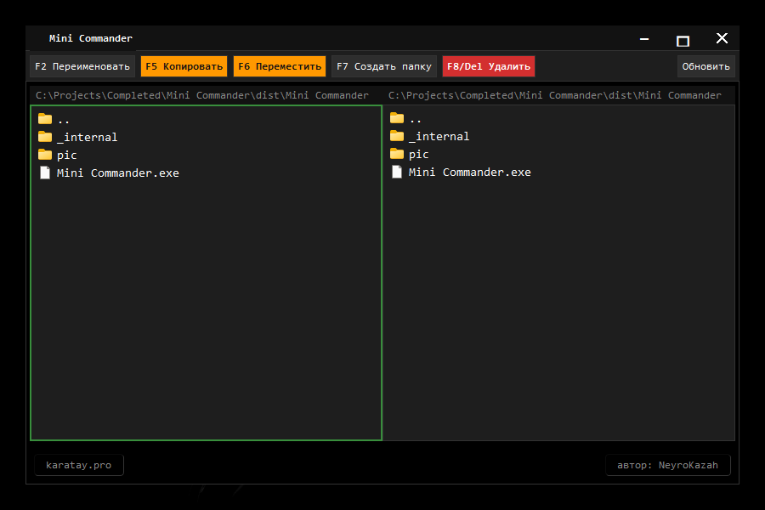Select 'pic' name in left panel
Image resolution: width=765 pixels, height=510 pixels.
point(67,156)
